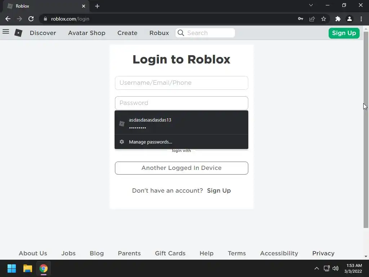This screenshot has width=369, height=277.
Task: Open the Extensions puzzle icon
Action: pyautogui.click(x=338, y=19)
